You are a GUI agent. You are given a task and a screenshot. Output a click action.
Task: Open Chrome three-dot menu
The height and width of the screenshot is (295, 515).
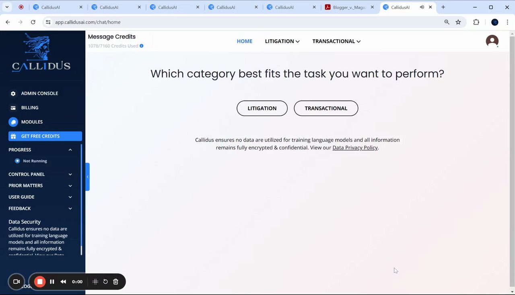click(x=507, y=22)
